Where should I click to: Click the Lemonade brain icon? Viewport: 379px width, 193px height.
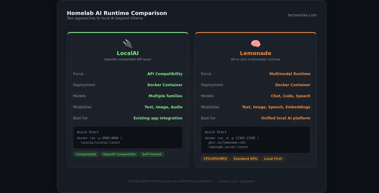[x=256, y=44]
